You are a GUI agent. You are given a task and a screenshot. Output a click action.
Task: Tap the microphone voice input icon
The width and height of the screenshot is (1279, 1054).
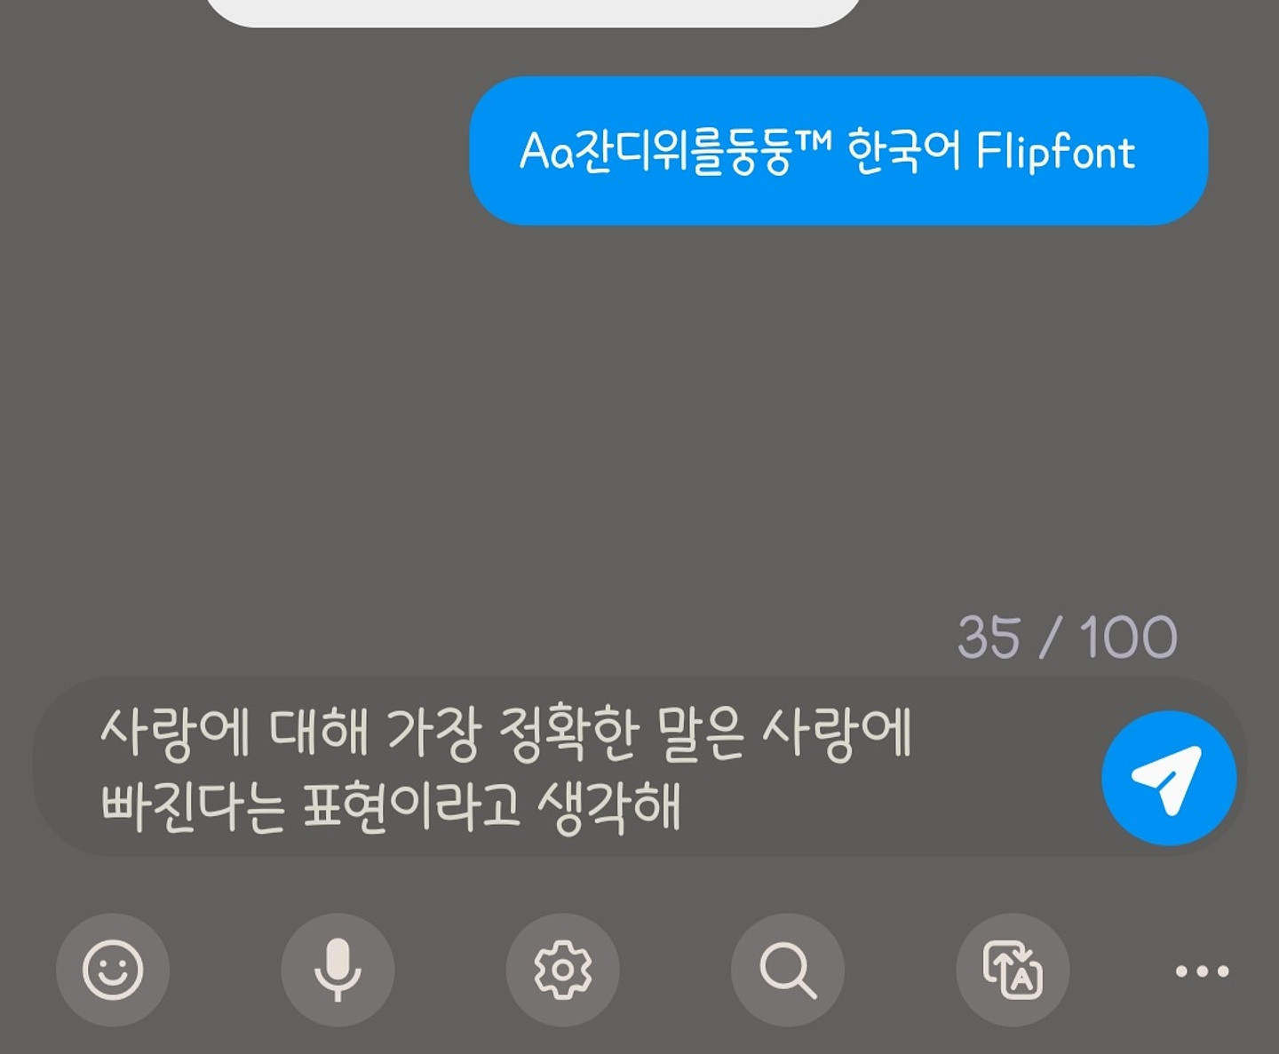pyautogui.click(x=338, y=970)
